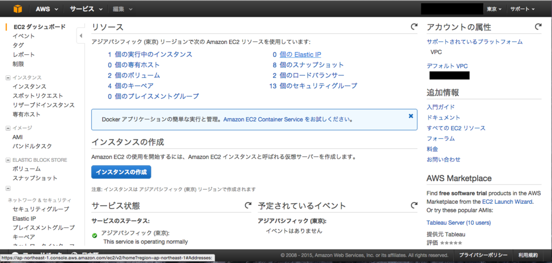
Task: Open ボリューム in the sidebar
Action: click(x=26, y=169)
